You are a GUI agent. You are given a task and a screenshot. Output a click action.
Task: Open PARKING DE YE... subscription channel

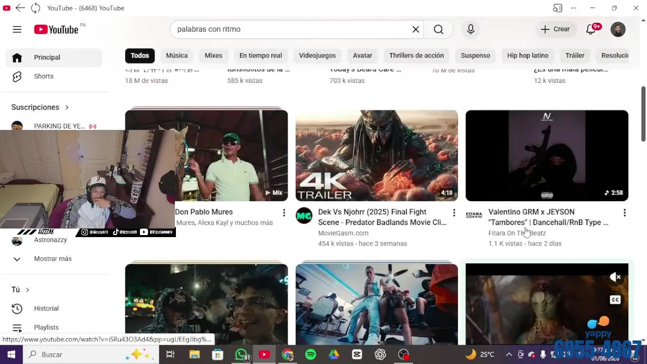click(x=54, y=126)
